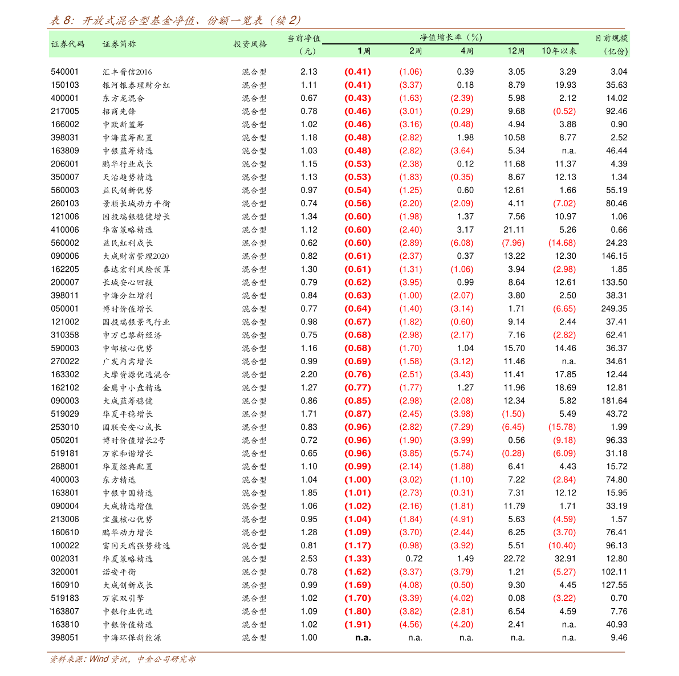Select fund name 华夏策略精选
This screenshot has height=676, width=679.
click(127, 559)
